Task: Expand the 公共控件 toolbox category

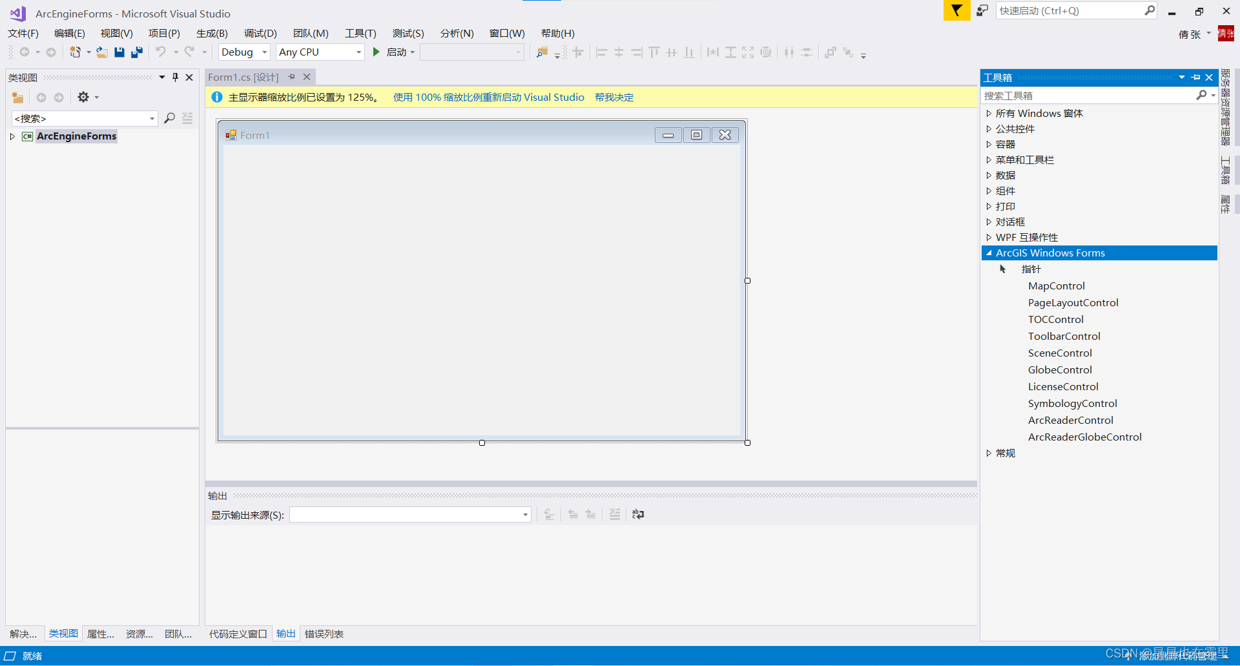Action: click(990, 129)
